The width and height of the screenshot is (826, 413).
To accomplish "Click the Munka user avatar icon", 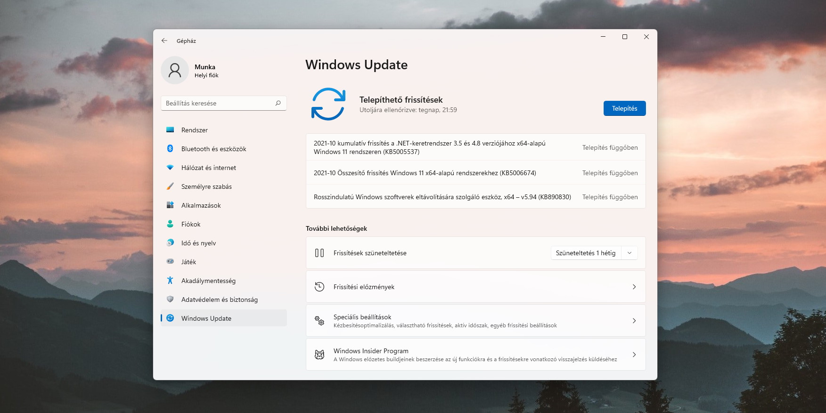I will pos(175,71).
